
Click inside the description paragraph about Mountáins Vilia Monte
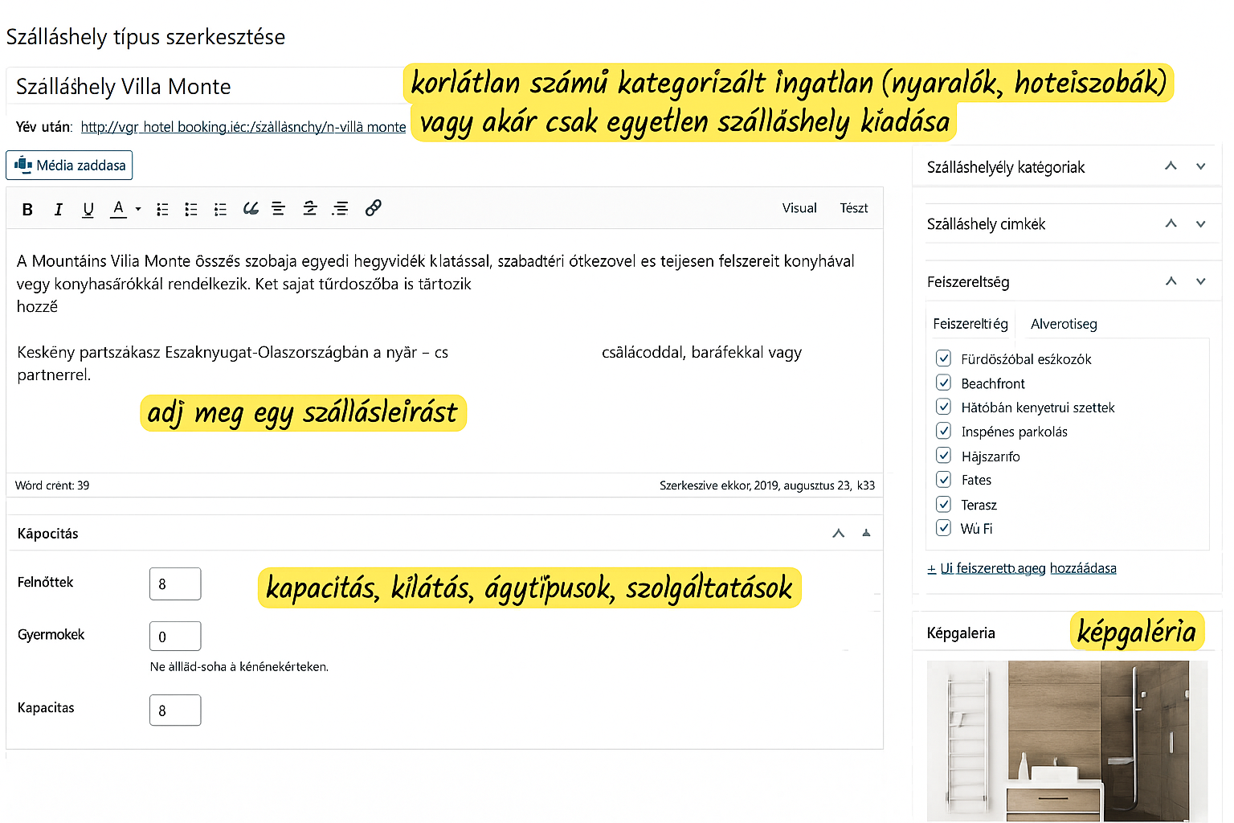tap(435, 283)
